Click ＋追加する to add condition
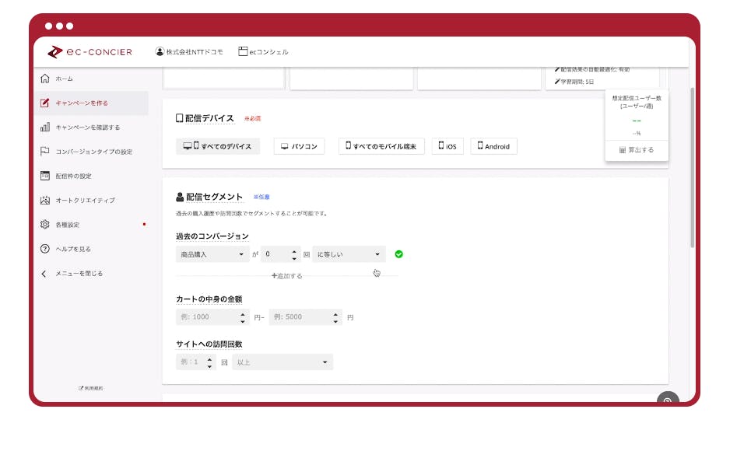Viewport: 751px width, 451px height. coord(287,276)
